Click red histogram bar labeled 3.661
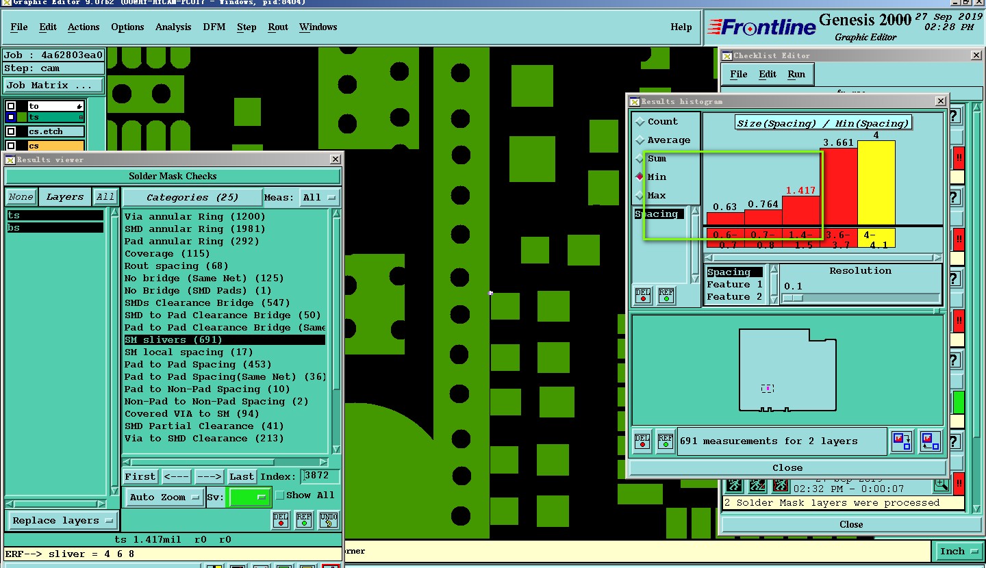986x568 pixels. (839, 187)
